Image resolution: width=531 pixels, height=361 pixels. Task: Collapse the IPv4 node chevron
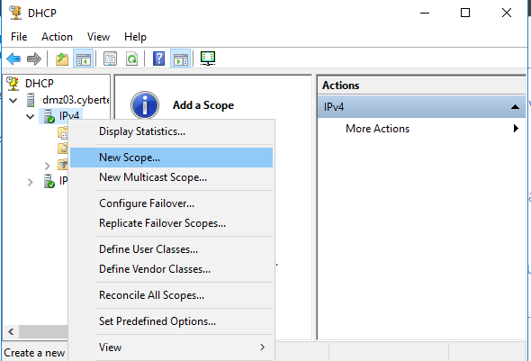[x=30, y=116]
